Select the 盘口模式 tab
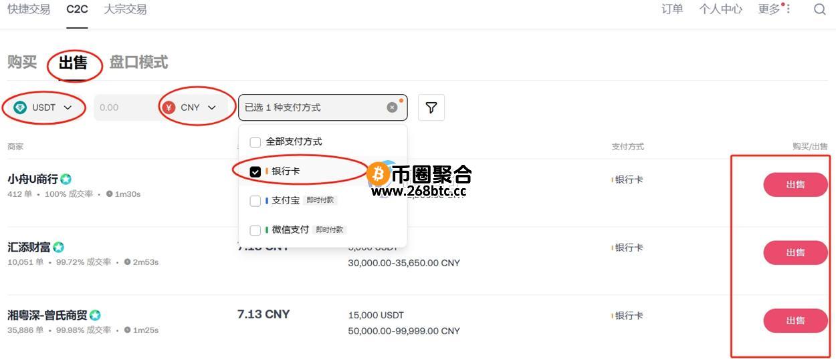This screenshot has width=836, height=359. click(x=139, y=62)
